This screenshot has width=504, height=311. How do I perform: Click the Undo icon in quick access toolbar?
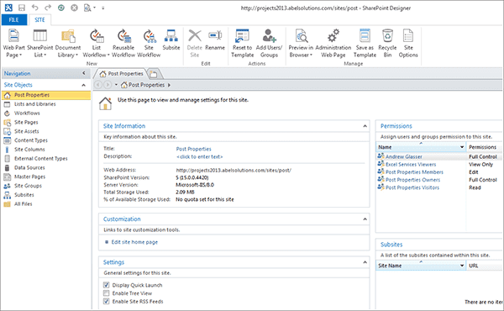[34, 8]
